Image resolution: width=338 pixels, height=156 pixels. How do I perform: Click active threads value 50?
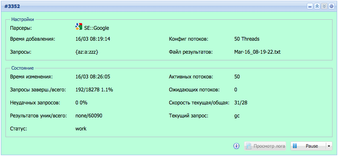[x=237, y=77]
